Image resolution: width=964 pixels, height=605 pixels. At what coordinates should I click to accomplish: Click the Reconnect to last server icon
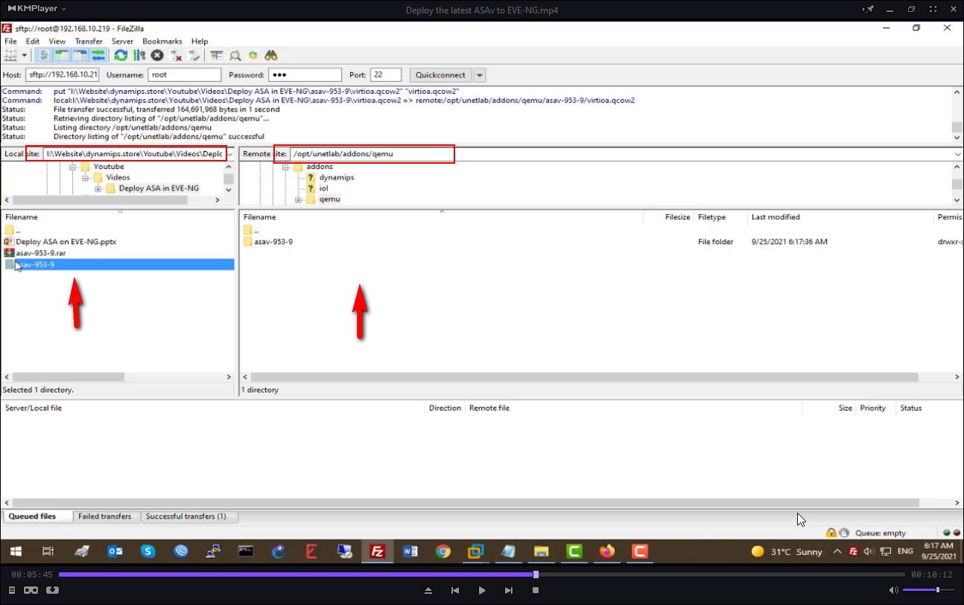point(194,55)
